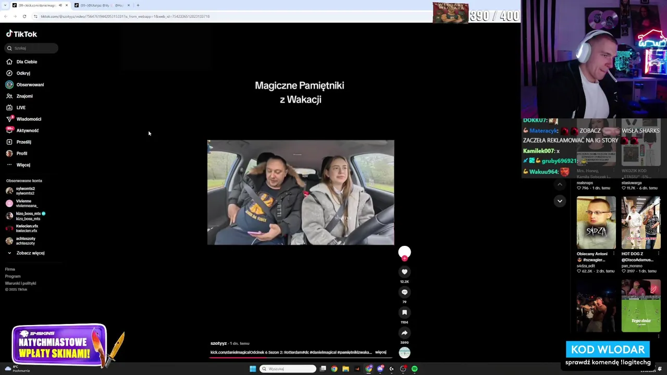Open the stasiuwarga author link
This screenshot has height=375, width=667.
tap(632, 183)
